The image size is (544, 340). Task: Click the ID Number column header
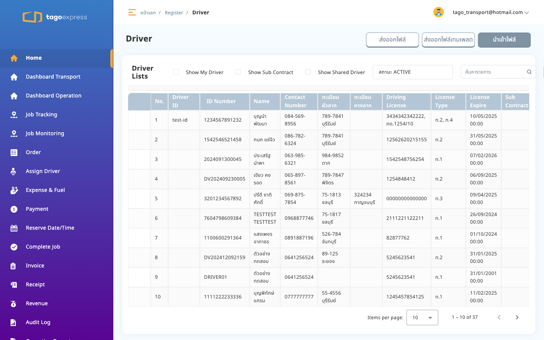224,101
